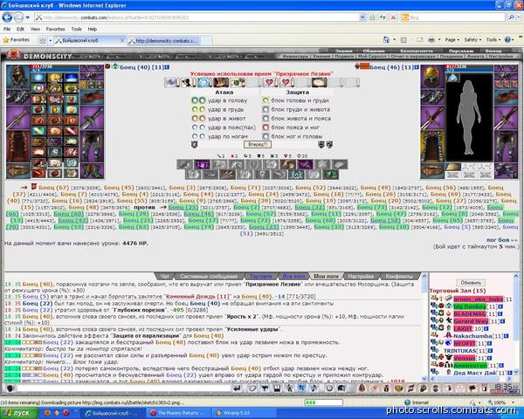The height and width of the screenshot is (419, 524).
Task: Open the Quick Tabs dropdown arrow beside the tabs
Action: pyautogui.click(x=51, y=41)
